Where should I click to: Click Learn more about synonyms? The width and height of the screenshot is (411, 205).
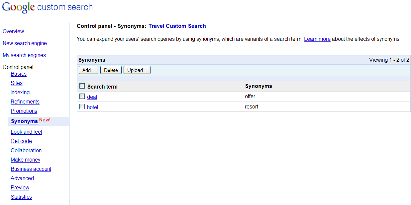[x=317, y=39]
